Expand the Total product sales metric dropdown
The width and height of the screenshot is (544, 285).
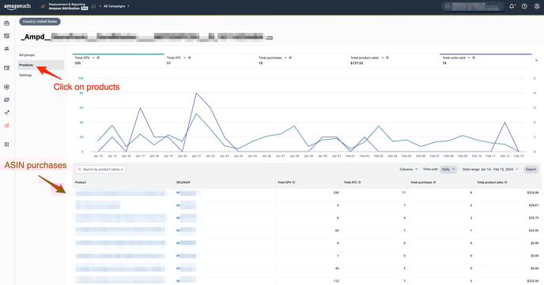click(x=383, y=58)
